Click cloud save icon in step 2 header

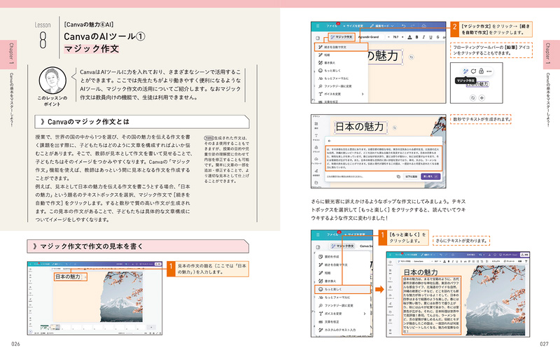[x=424, y=26]
